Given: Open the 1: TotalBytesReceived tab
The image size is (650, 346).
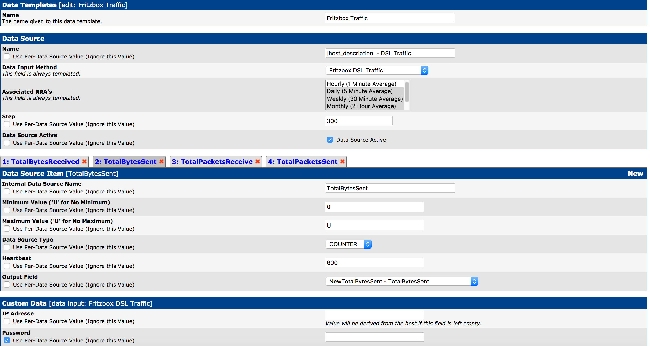Looking at the screenshot, I should coord(41,162).
